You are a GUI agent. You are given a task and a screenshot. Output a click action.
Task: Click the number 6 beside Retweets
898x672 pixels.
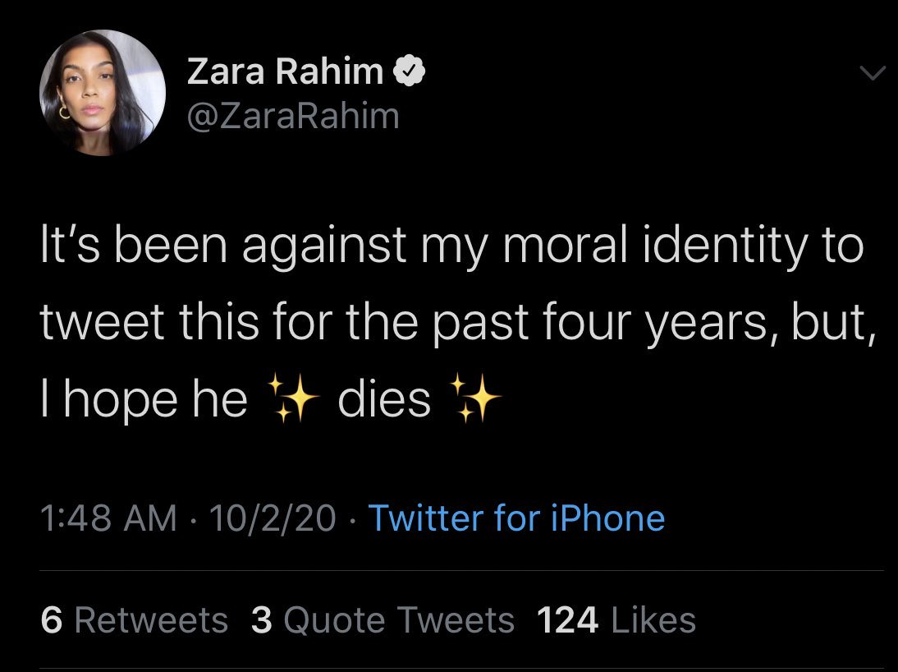(51, 620)
